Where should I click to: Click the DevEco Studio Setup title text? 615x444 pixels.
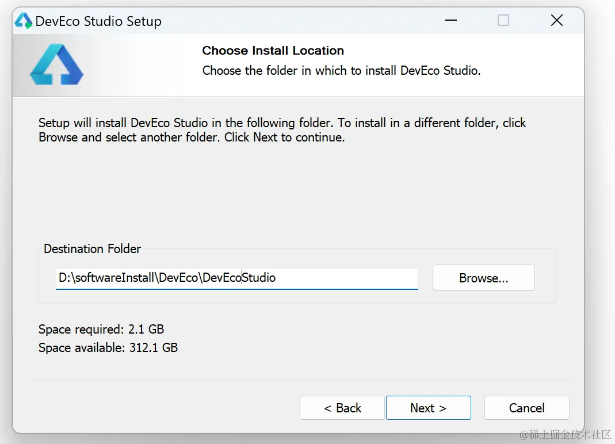point(98,21)
